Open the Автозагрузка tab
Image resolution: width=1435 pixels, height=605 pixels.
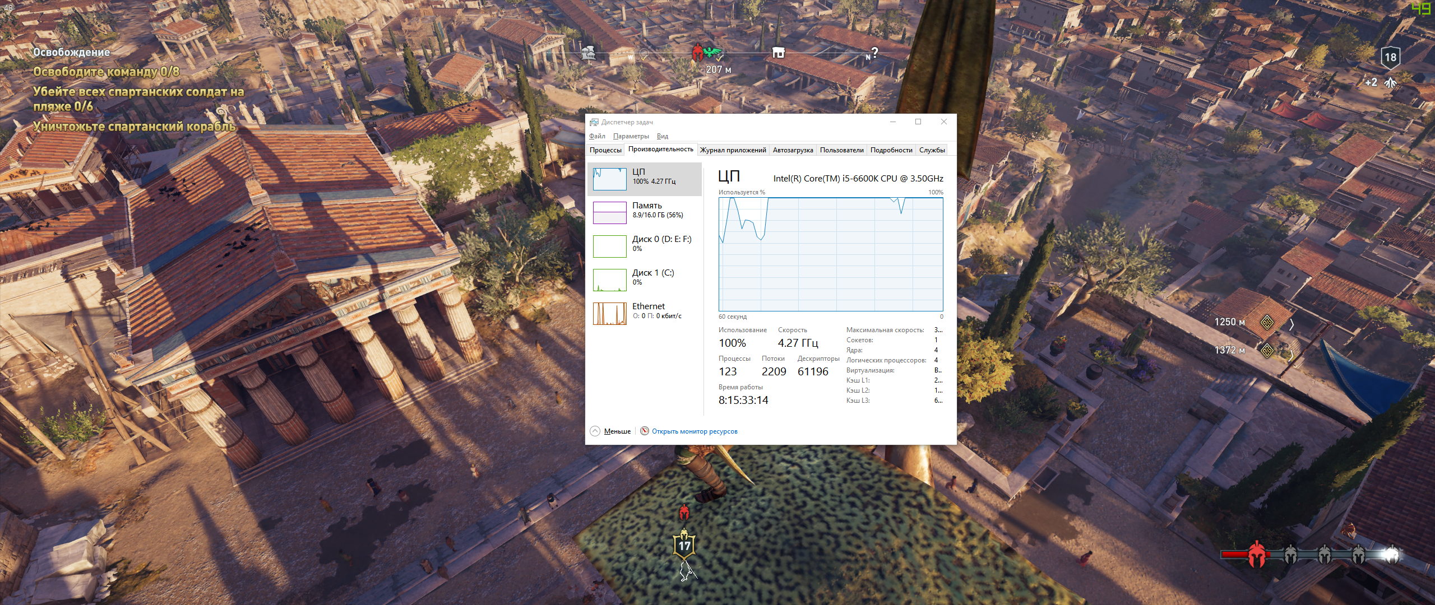click(x=793, y=150)
